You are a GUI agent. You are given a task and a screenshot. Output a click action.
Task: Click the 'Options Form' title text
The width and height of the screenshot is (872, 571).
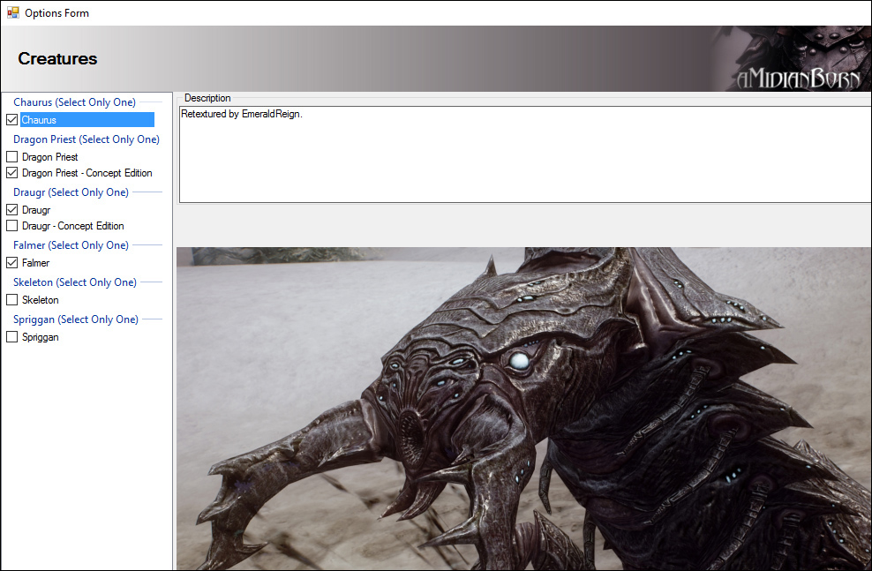point(56,12)
